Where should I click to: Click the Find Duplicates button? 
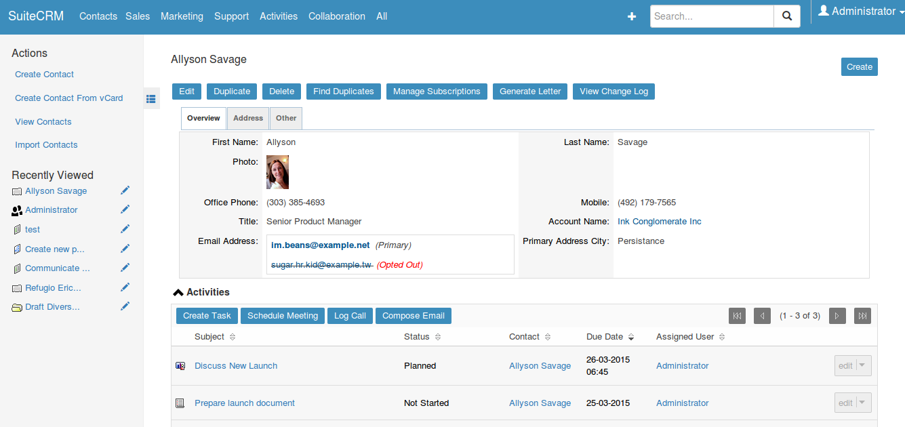[x=343, y=91]
